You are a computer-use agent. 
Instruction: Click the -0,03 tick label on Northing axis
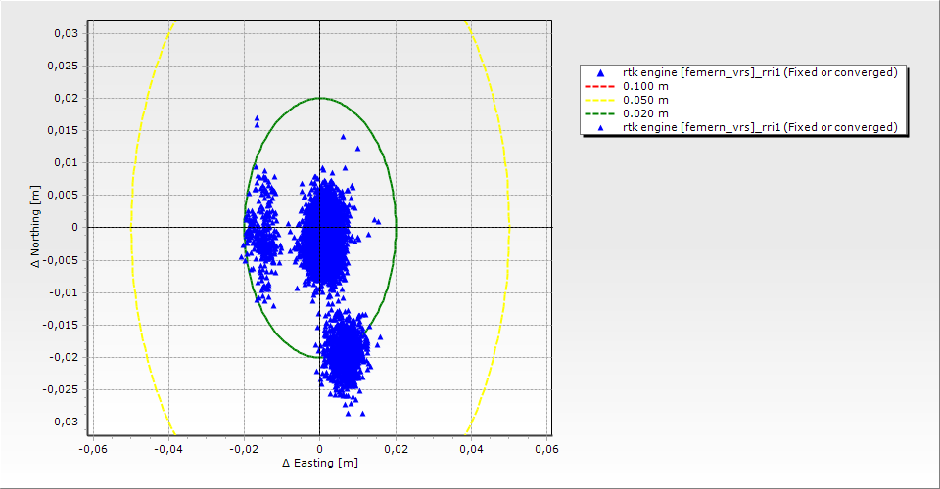63,422
